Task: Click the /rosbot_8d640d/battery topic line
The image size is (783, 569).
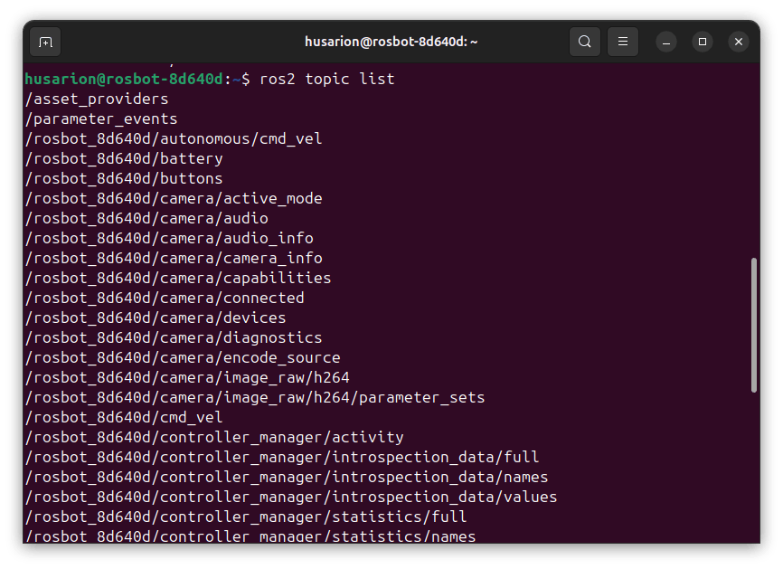Action: point(124,159)
